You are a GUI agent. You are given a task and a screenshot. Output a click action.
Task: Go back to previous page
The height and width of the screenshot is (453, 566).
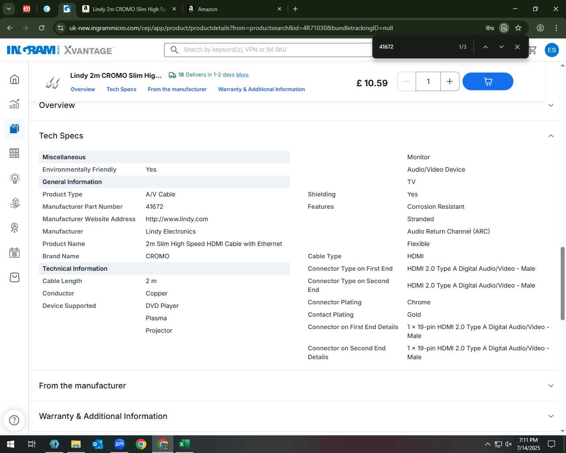click(10, 28)
